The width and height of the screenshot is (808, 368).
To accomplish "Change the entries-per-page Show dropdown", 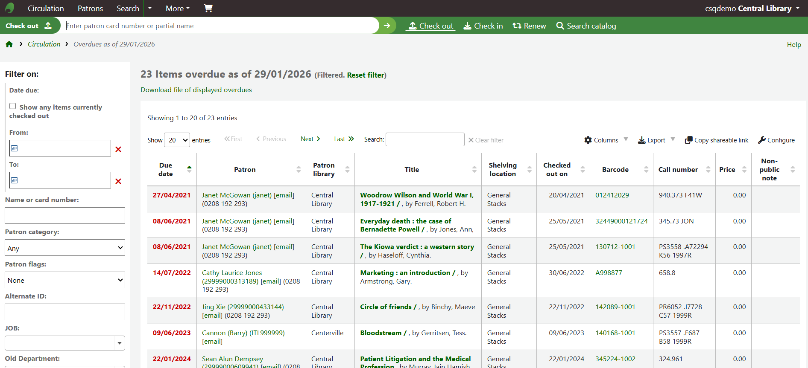I will [x=177, y=140].
